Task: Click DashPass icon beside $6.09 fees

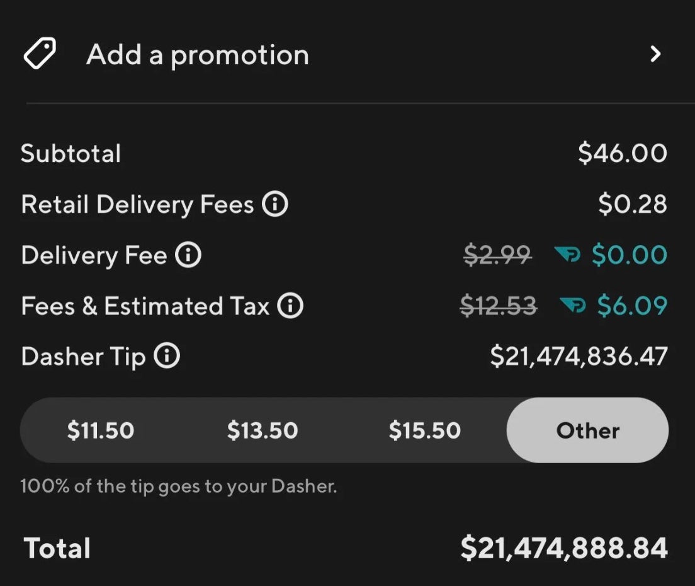Action: pos(573,306)
